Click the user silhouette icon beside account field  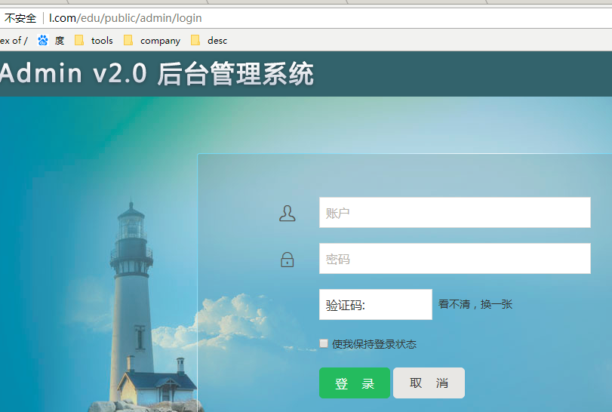(287, 214)
